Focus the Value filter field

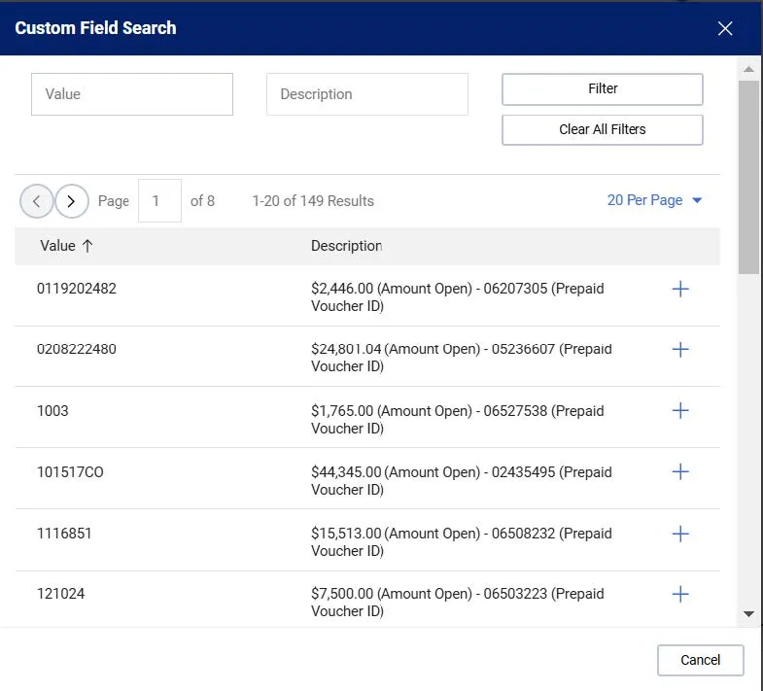132,94
